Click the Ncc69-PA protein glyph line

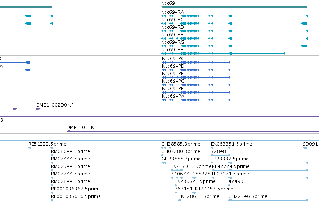(196, 100)
